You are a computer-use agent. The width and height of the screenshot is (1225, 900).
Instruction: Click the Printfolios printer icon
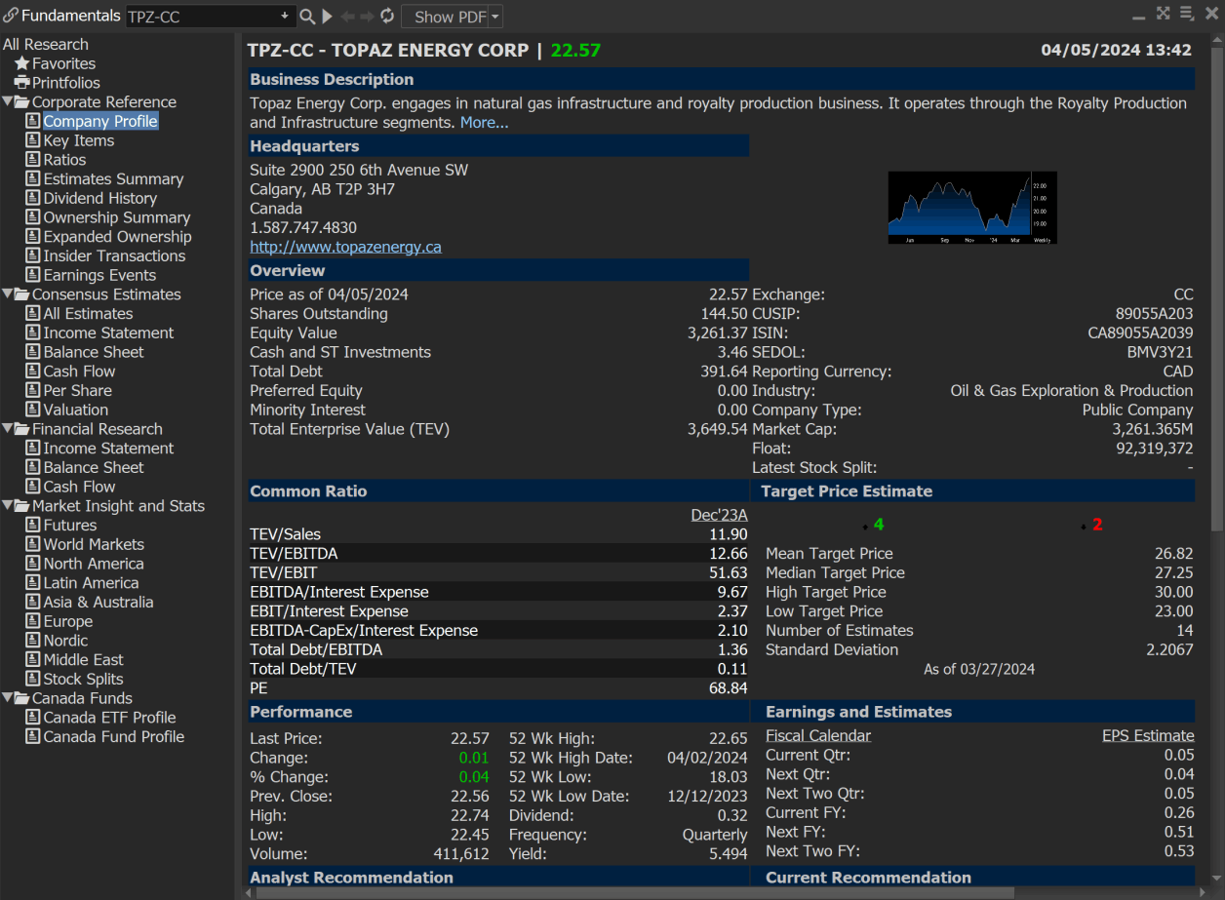pos(21,83)
